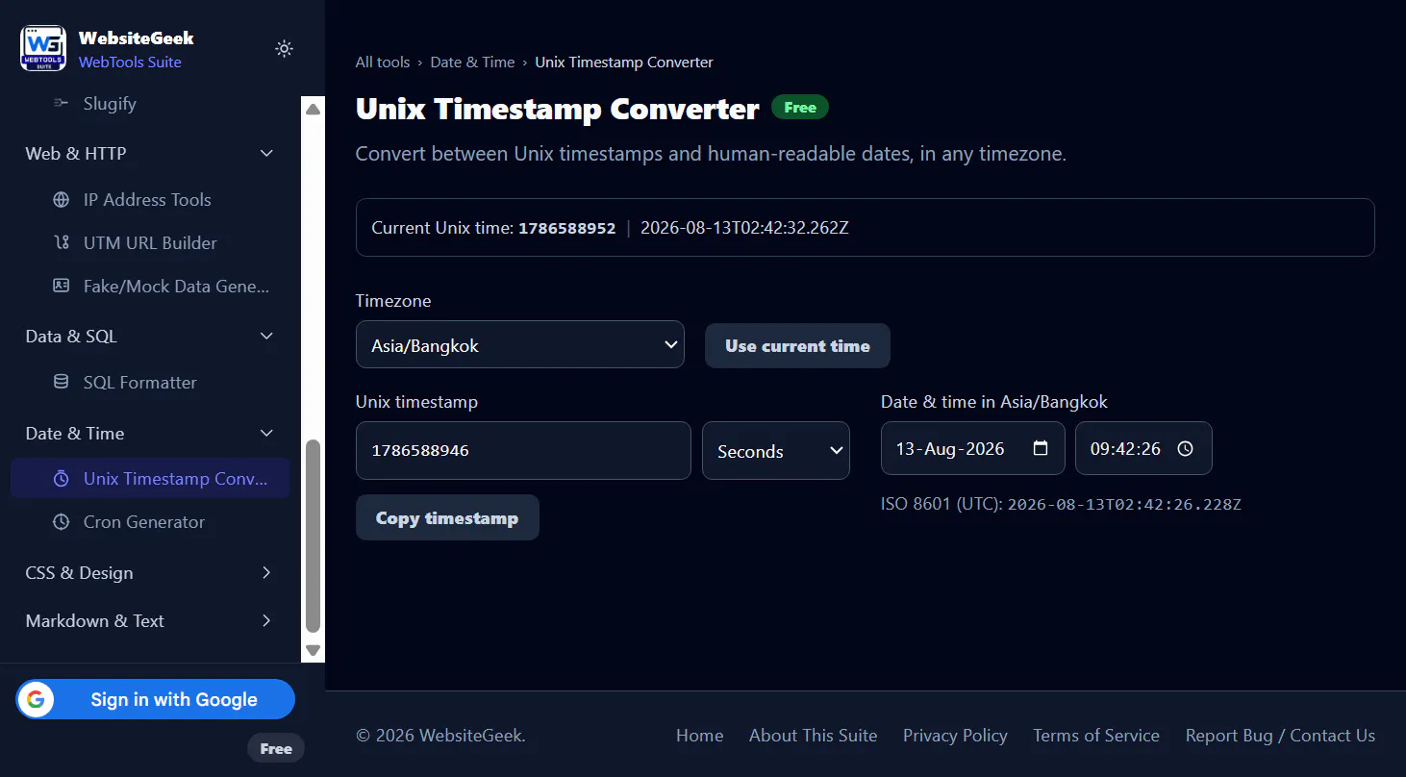Open the Home footer link
1406x777 pixels.
coord(699,736)
